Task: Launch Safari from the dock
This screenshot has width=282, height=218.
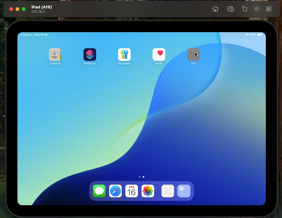Action: point(115,191)
